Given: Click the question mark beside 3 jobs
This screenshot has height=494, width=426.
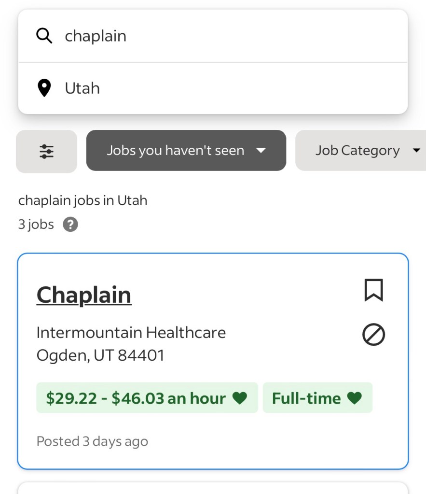Looking at the screenshot, I should point(70,225).
